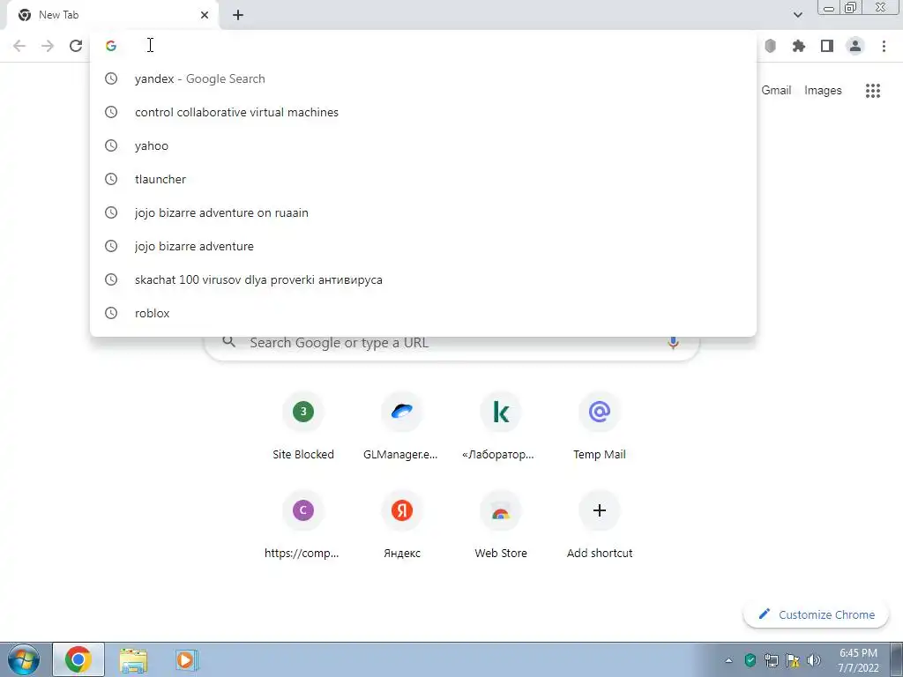The height and width of the screenshot is (677, 903).
Task: Click the Search Google or type a URL box
Action: pyautogui.click(x=451, y=343)
